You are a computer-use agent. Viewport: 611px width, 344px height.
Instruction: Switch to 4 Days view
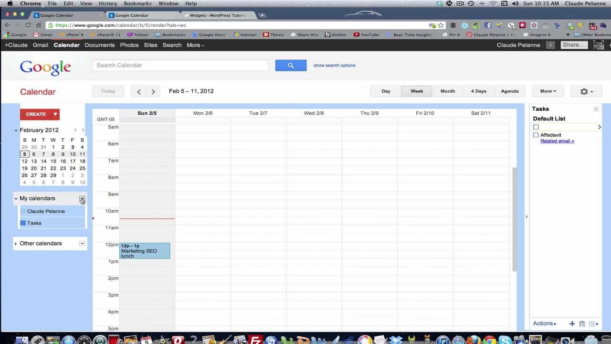point(479,91)
